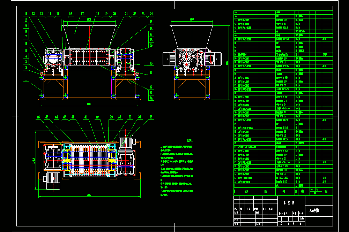The image size is (349, 232).
Task: Select callout number 30 right of gearbox
Action: (151, 63)
